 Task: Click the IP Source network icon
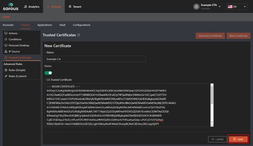click(x=6, y=51)
